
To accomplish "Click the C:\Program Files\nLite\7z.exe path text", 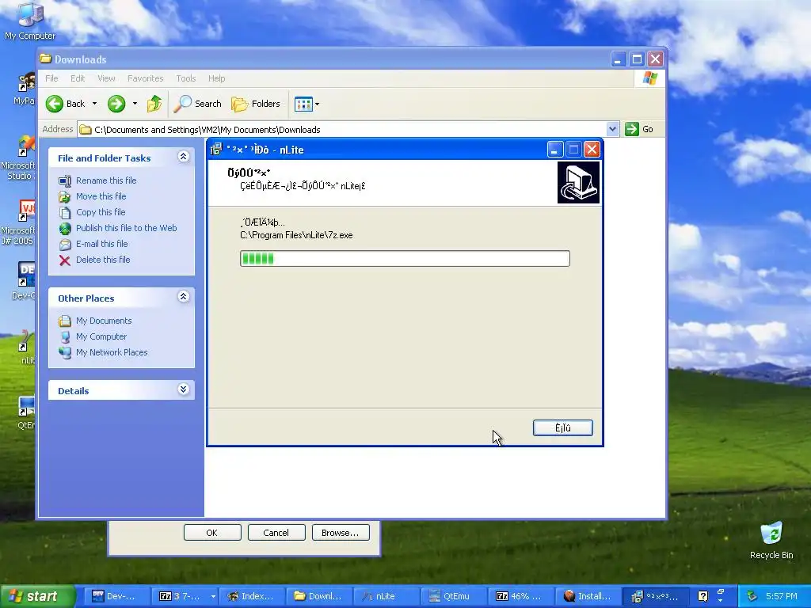I will point(296,235).
